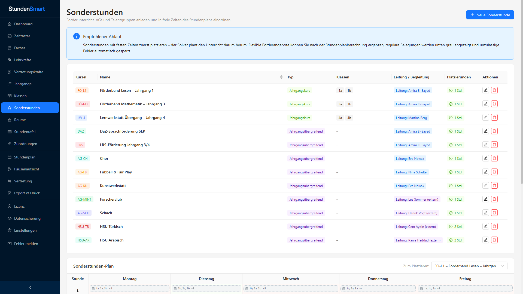Edit the HSU Arabisch row
The width and height of the screenshot is (523, 294).
pyautogui.click(x=486, y=240)
